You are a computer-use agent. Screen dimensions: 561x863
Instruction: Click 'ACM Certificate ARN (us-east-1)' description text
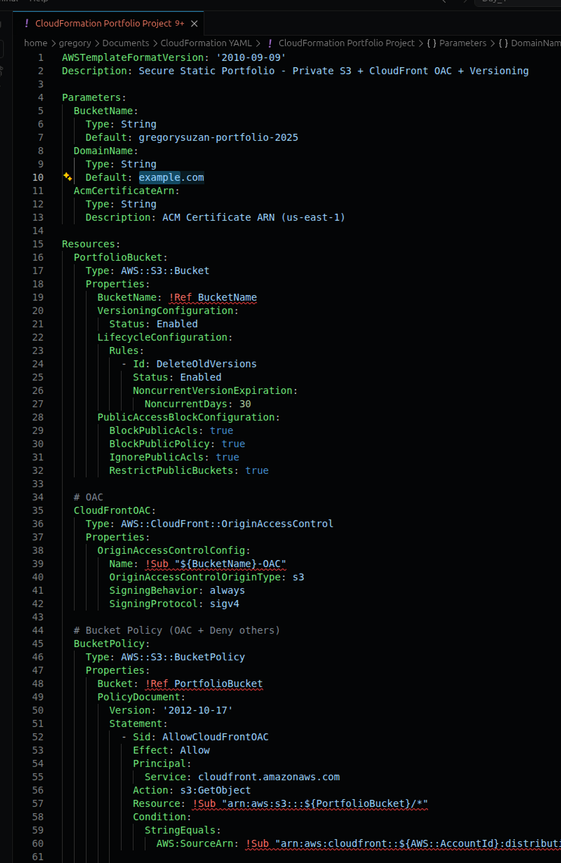254,217
